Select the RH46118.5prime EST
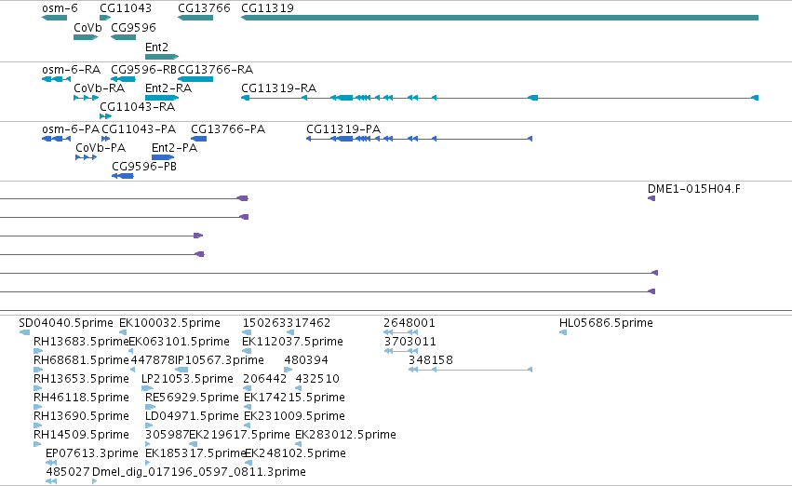 [x=38, y=407]
